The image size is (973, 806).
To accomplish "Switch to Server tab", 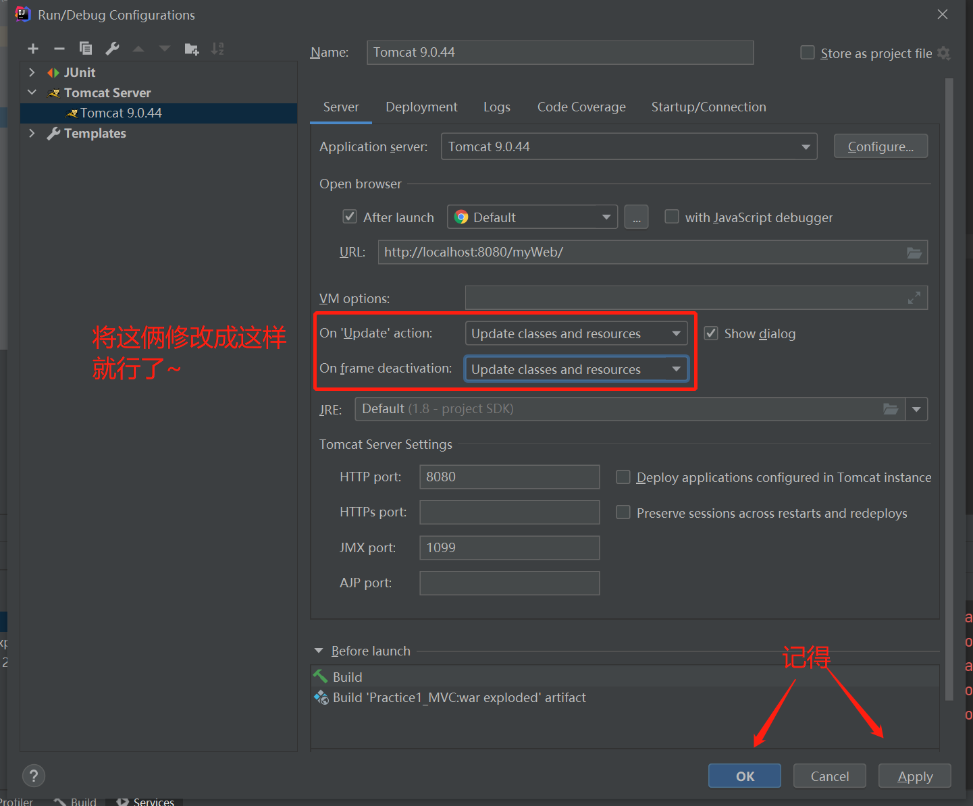I will tap(341, 107).
